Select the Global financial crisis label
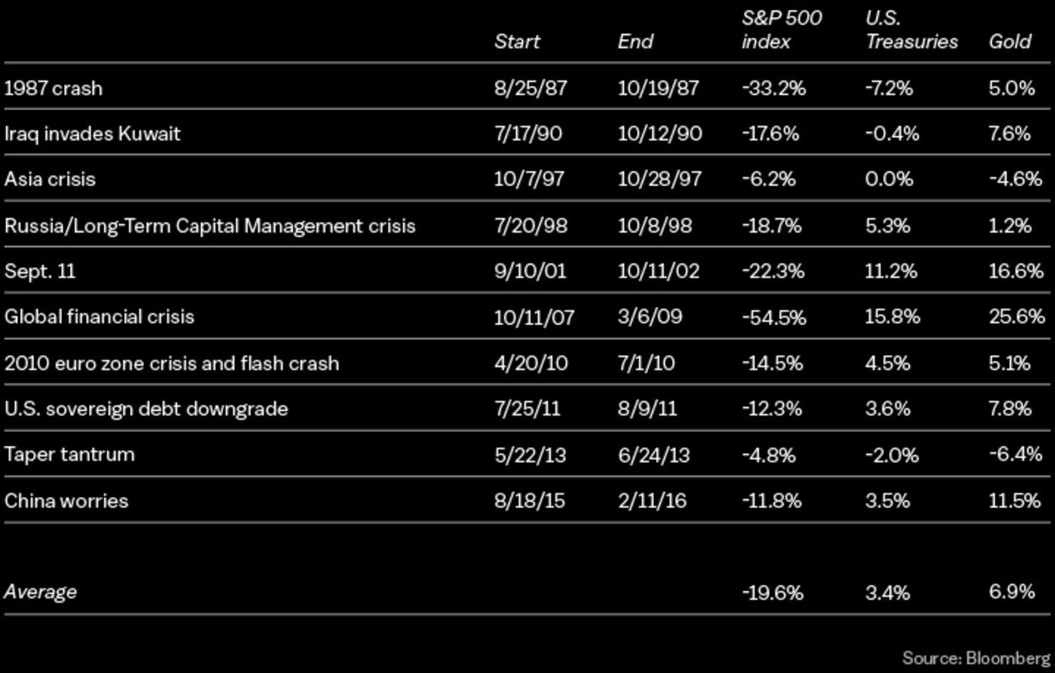Viewport: 1055px width, 673px height. (x=99, y=316)
